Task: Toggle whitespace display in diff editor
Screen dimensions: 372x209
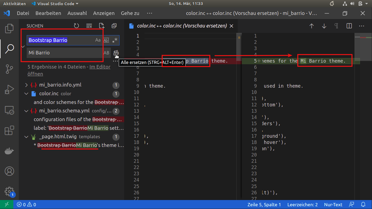Action: [x=337, y=26]
